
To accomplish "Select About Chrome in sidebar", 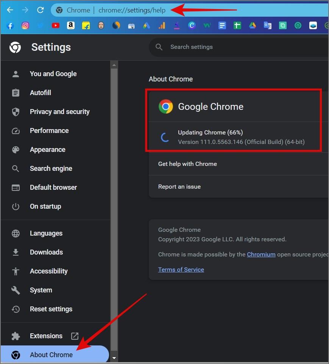I will tap(55, 355).
